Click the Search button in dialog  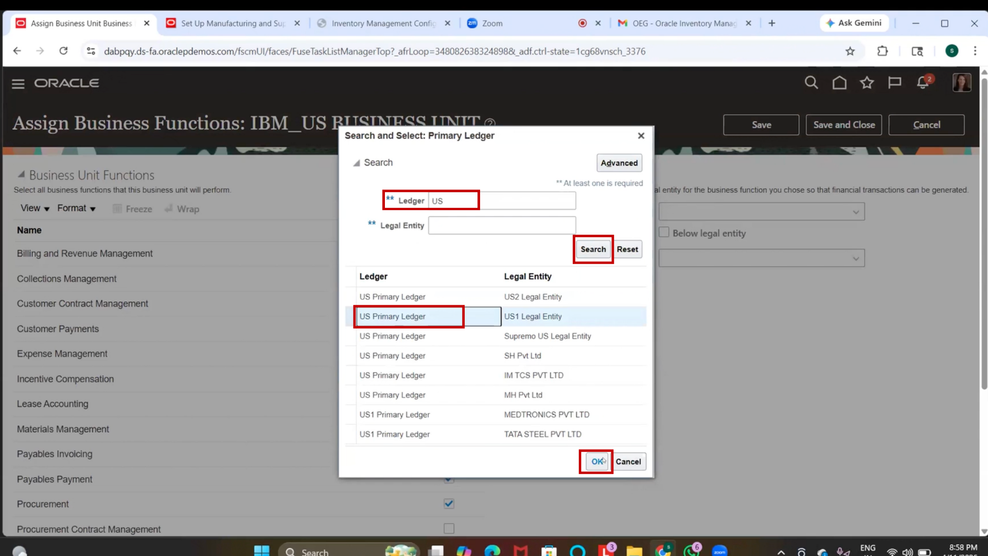tap(593, 249)
